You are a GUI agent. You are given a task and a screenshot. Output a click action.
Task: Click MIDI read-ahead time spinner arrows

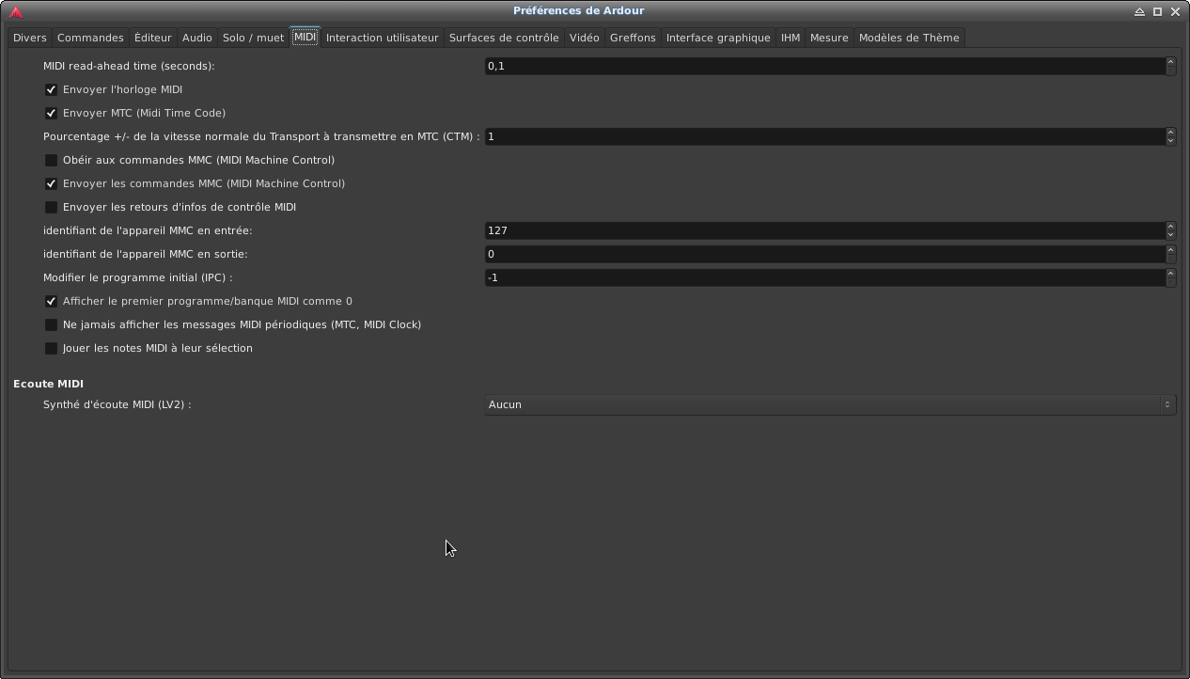tap(1170, 66)
